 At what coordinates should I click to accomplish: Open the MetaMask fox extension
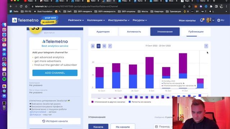[x=196, y=6]
